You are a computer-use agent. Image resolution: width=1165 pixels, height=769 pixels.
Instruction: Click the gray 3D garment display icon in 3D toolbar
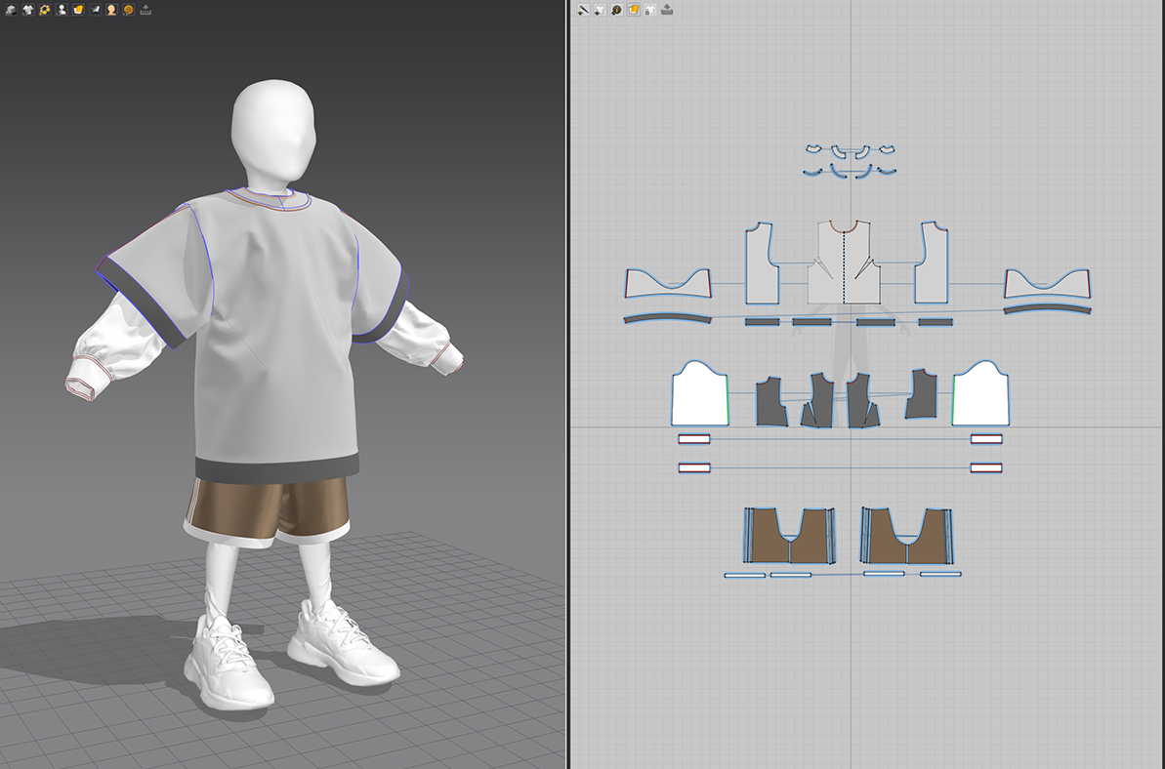[11, 10]
